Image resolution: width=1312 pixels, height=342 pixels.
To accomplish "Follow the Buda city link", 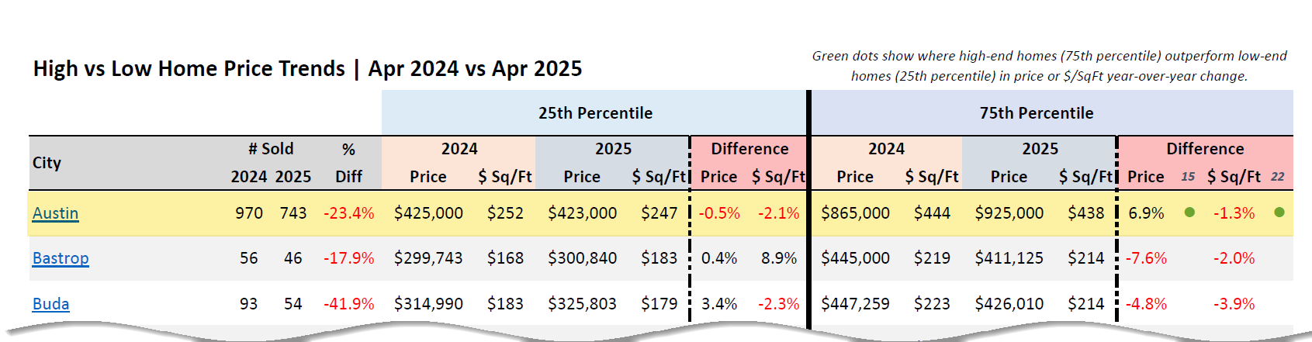I will coord(50,304).
